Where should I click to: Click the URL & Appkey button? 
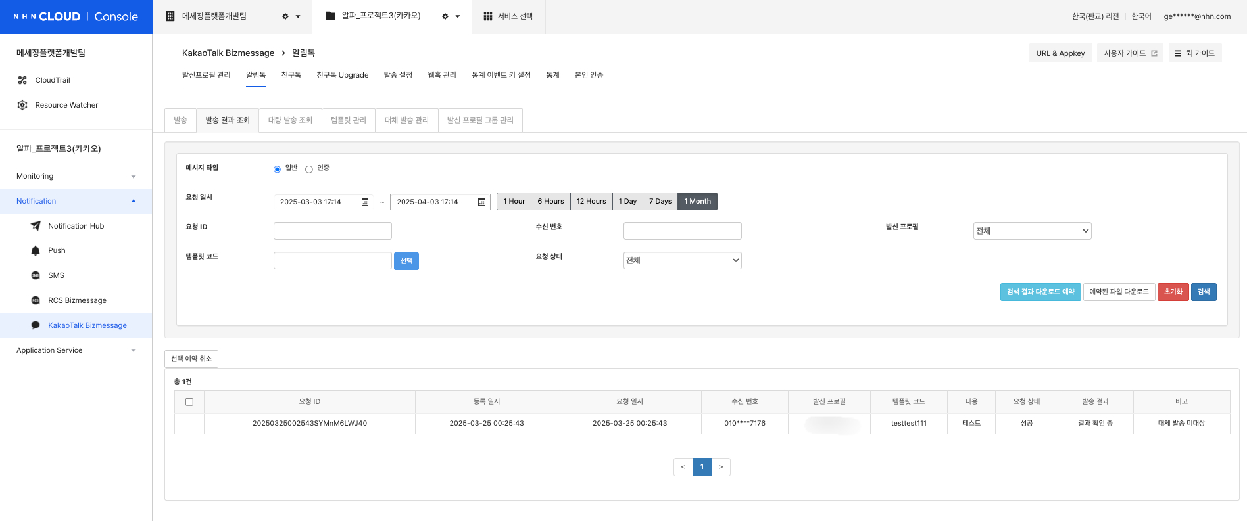(x=1060, y=53)
